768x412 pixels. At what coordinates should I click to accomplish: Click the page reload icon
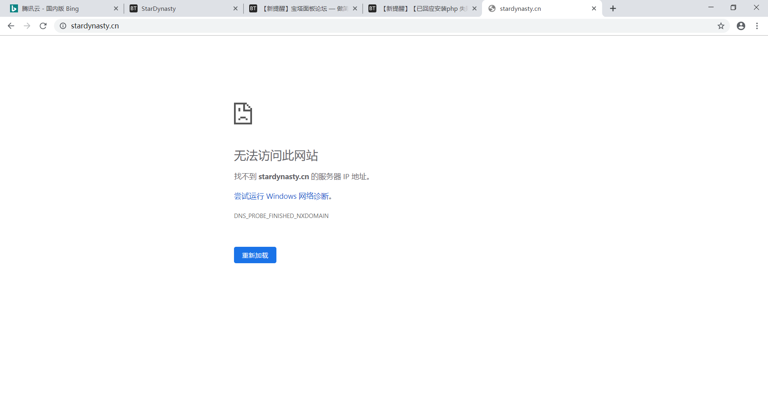click(x=43, y=26)
